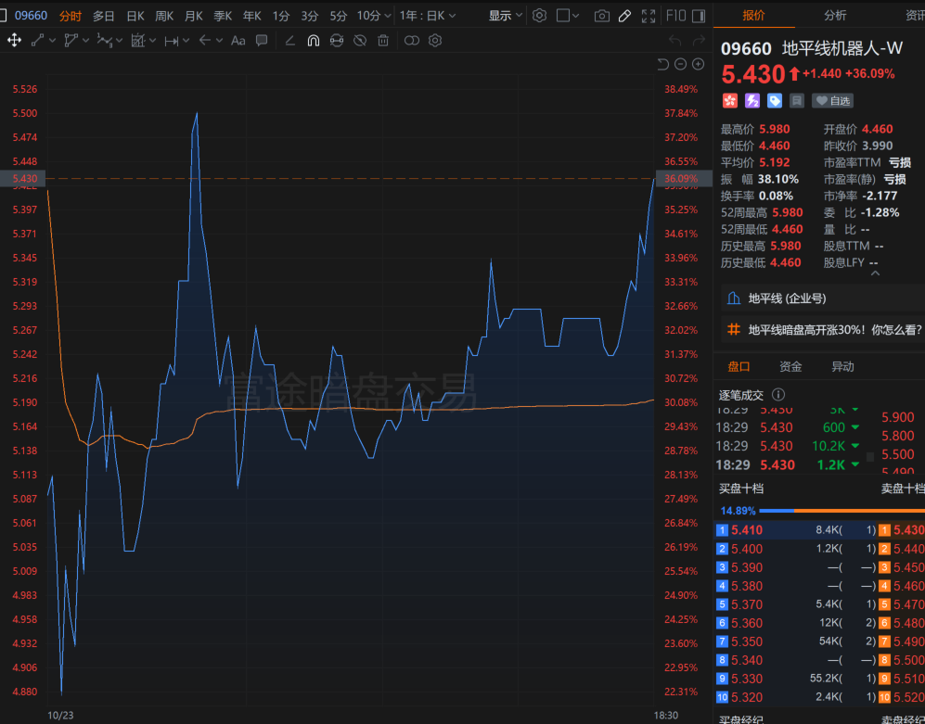Click the zoom out minus icon on chart
Screen dimensions: 925x724
point(680,64)
